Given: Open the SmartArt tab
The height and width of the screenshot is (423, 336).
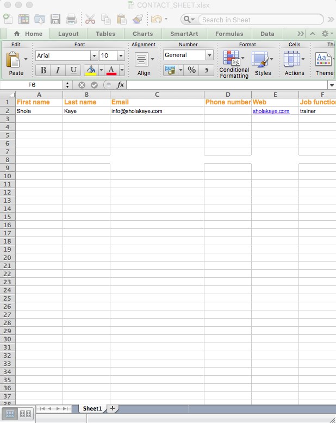Looking at the screenshot, I should [184, 34].
